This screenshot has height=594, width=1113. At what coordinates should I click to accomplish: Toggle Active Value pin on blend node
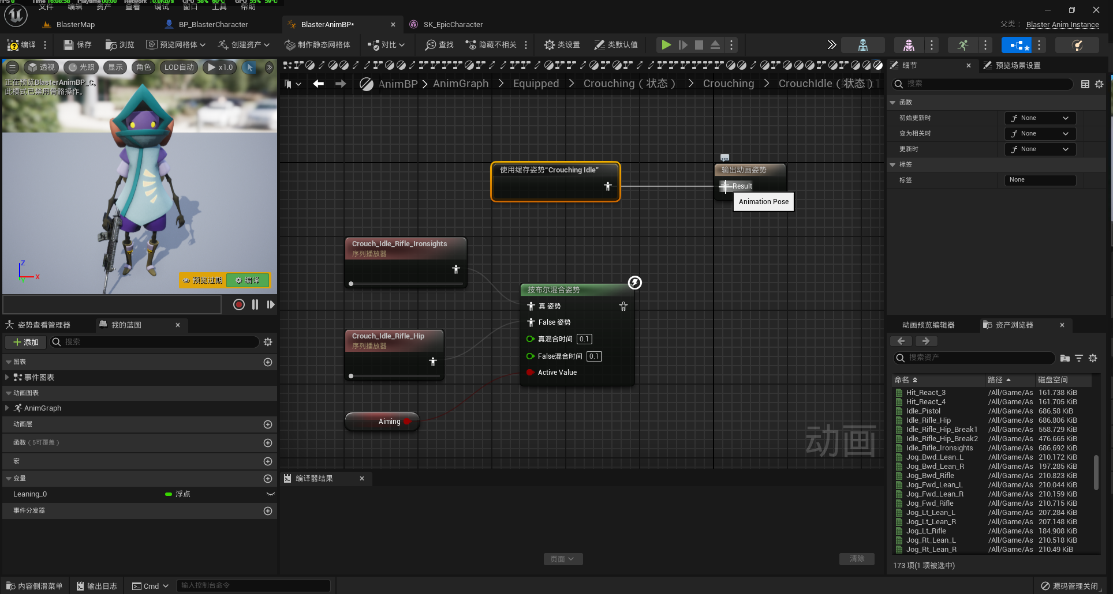coord(530,373)
